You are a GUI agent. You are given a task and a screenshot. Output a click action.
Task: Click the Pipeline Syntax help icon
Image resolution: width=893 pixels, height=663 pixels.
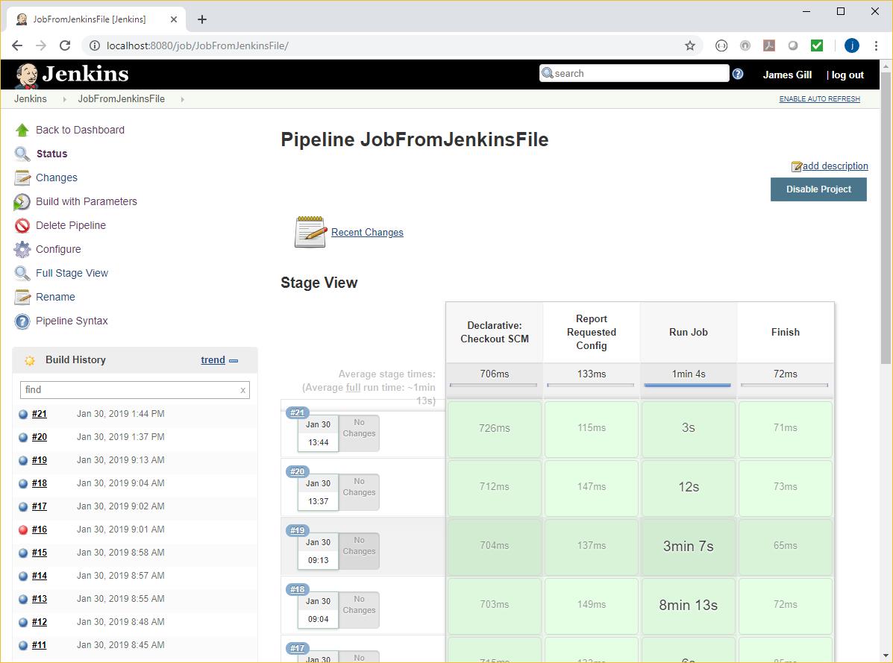coord(22,321)
